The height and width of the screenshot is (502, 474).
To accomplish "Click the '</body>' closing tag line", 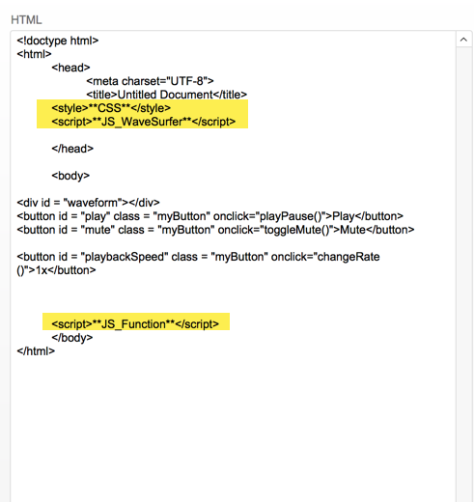I will click(x=72, y=338).
